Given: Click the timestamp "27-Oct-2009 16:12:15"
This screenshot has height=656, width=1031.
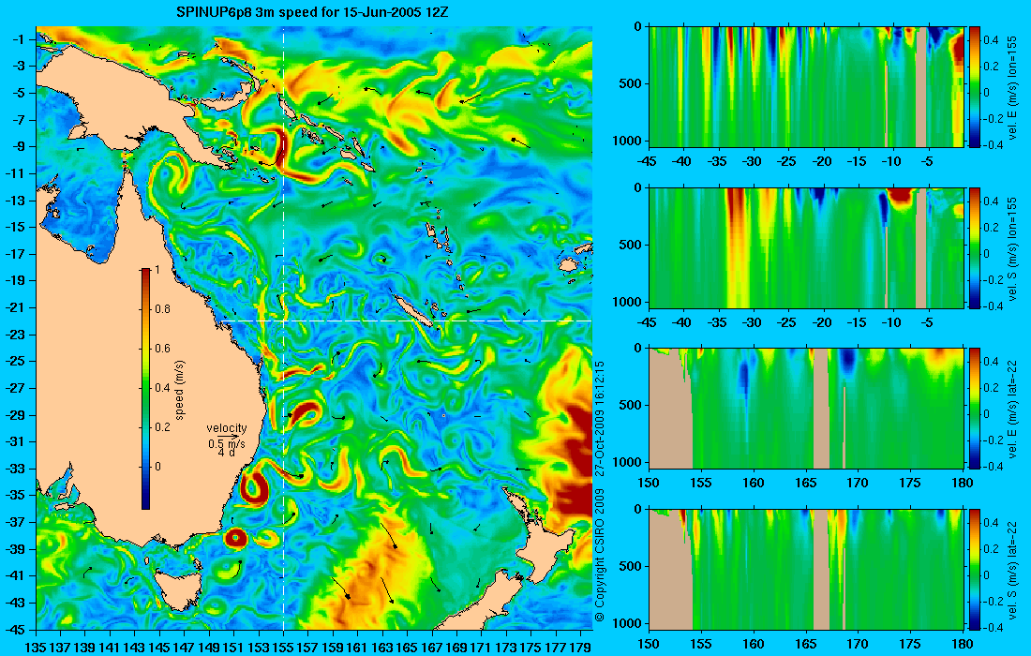Looking at the screenshot, I should (x=600, y=418).
